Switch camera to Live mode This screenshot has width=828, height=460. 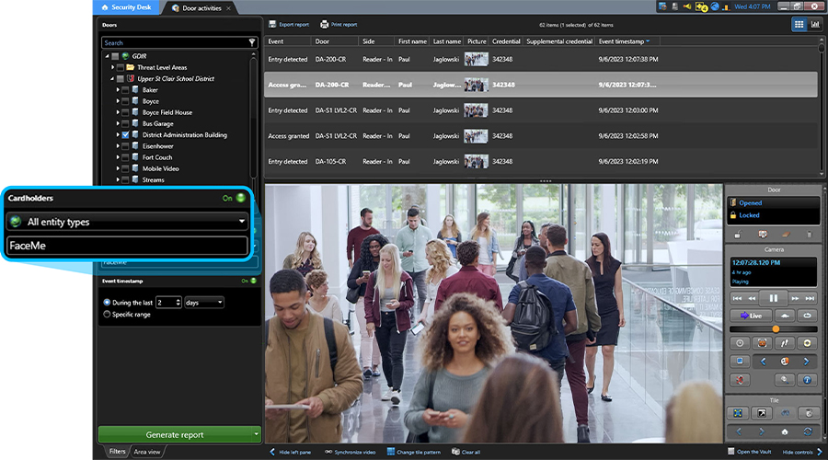click(751, 316)
